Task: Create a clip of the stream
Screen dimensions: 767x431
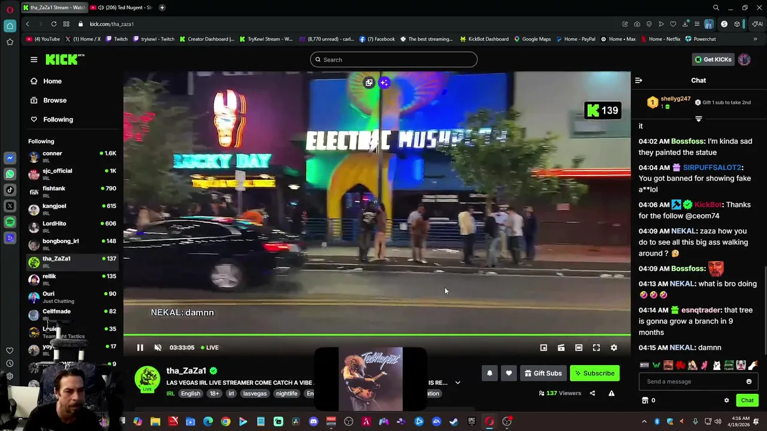Action: [561, 348]
